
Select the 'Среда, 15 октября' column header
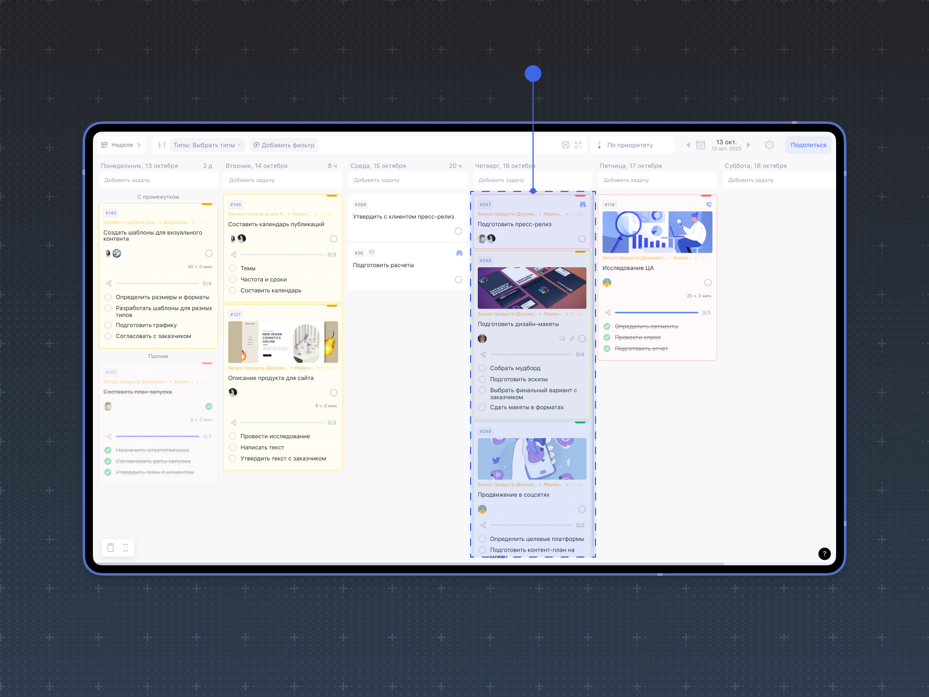click(x=378, y=166)
